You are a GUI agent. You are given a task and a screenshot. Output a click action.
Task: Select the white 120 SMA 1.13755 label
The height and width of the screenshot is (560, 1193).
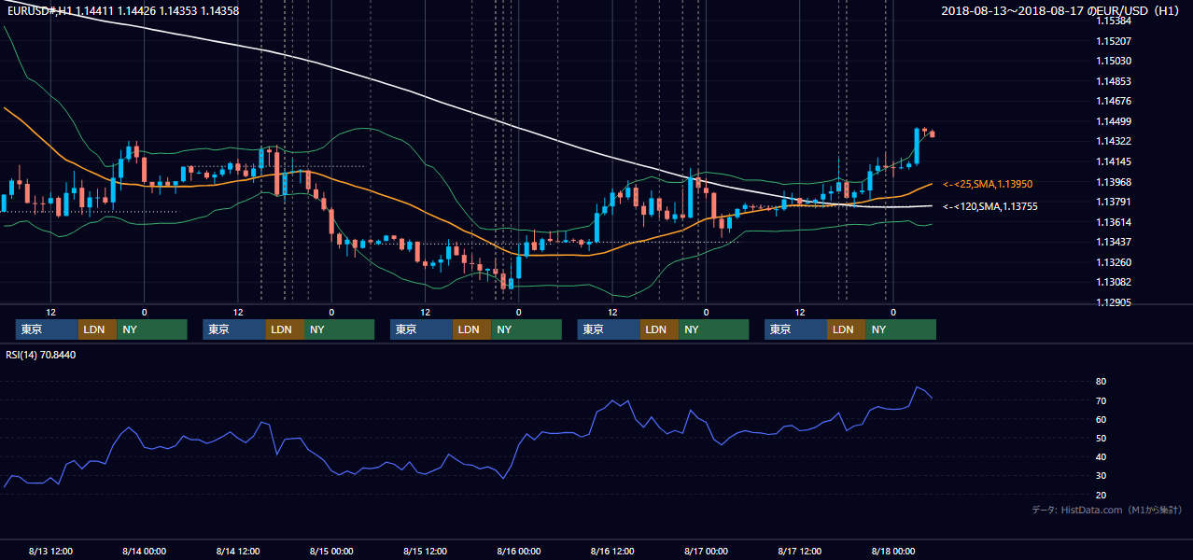point(990,206)
